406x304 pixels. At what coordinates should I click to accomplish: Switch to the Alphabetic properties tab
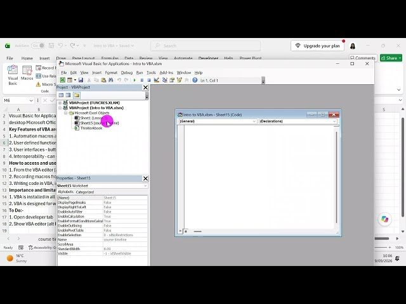(66, 192)
